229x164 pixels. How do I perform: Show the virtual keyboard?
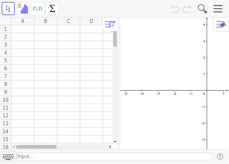(x=8, y=157)
